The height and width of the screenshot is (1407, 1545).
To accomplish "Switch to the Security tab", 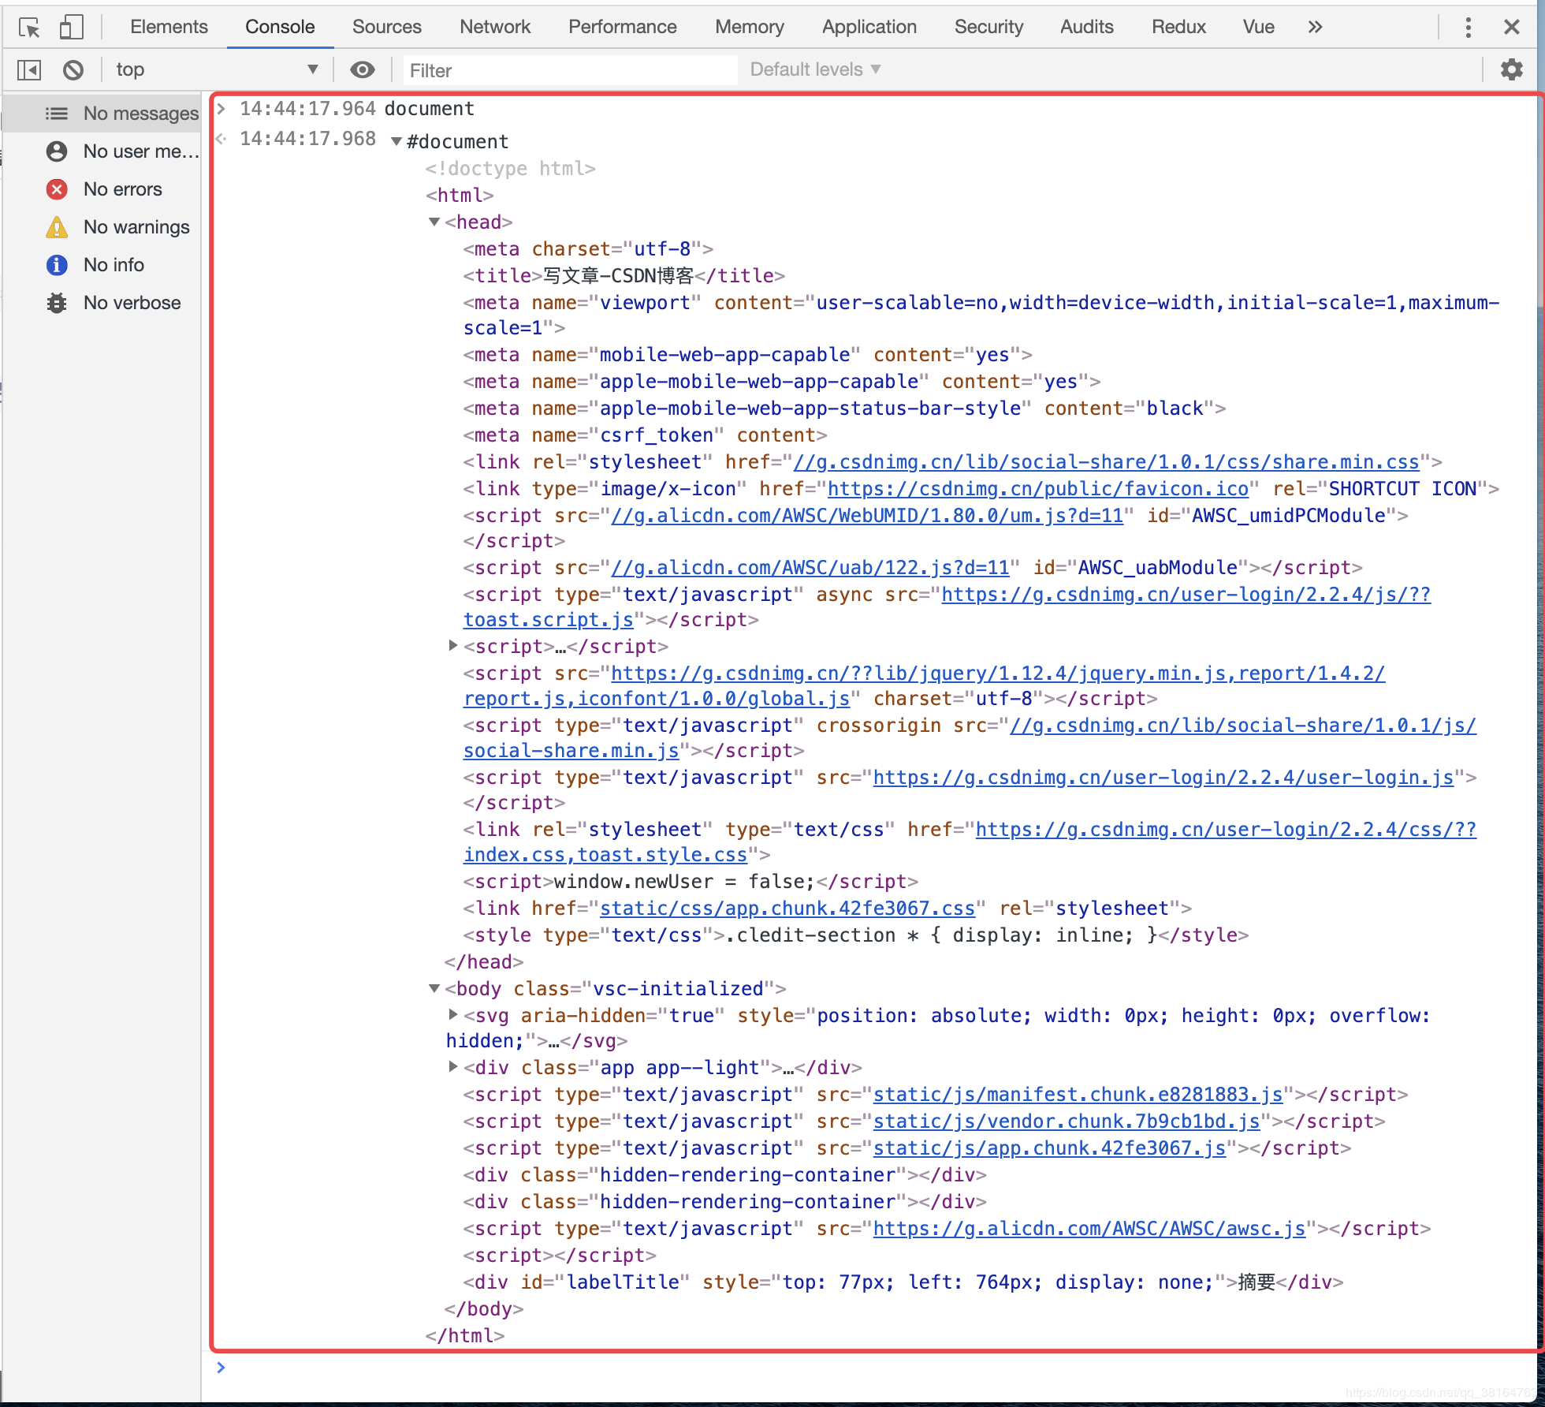I will (989, 28).
